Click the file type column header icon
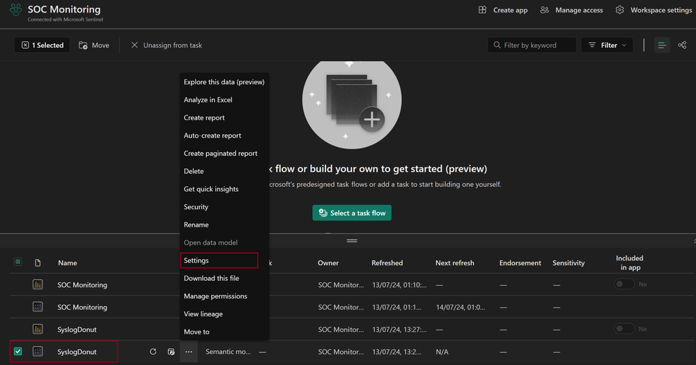 tap(38, 263)
